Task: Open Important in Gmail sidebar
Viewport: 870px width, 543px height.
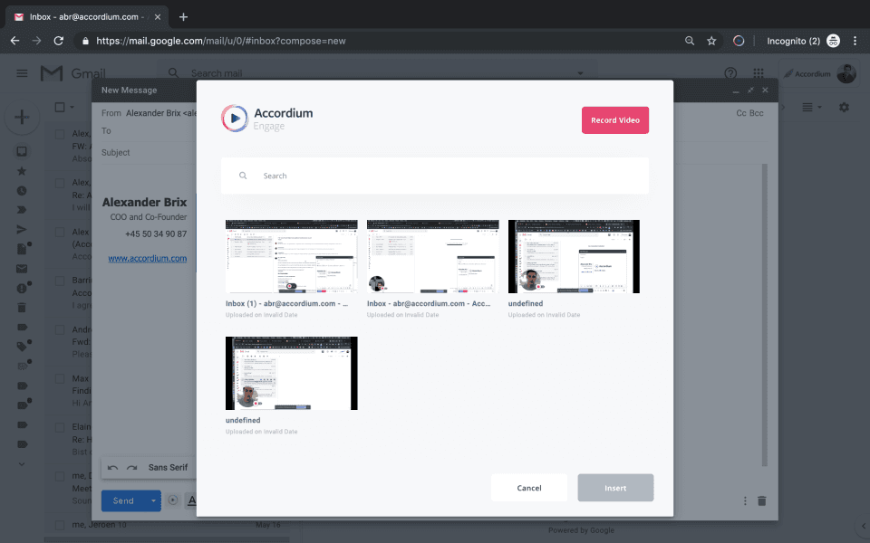Action: 22,210
